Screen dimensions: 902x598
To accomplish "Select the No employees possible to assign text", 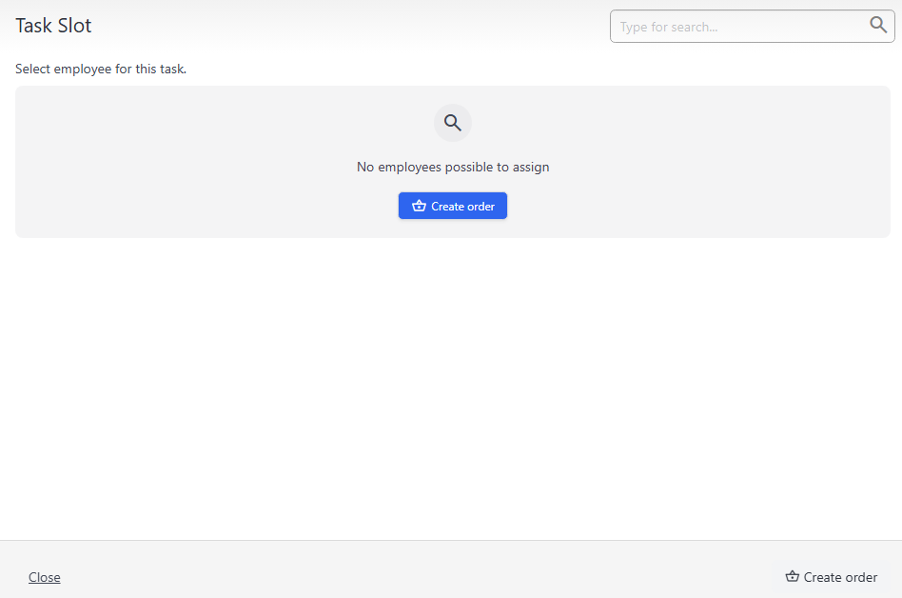I will click(452, 167).
